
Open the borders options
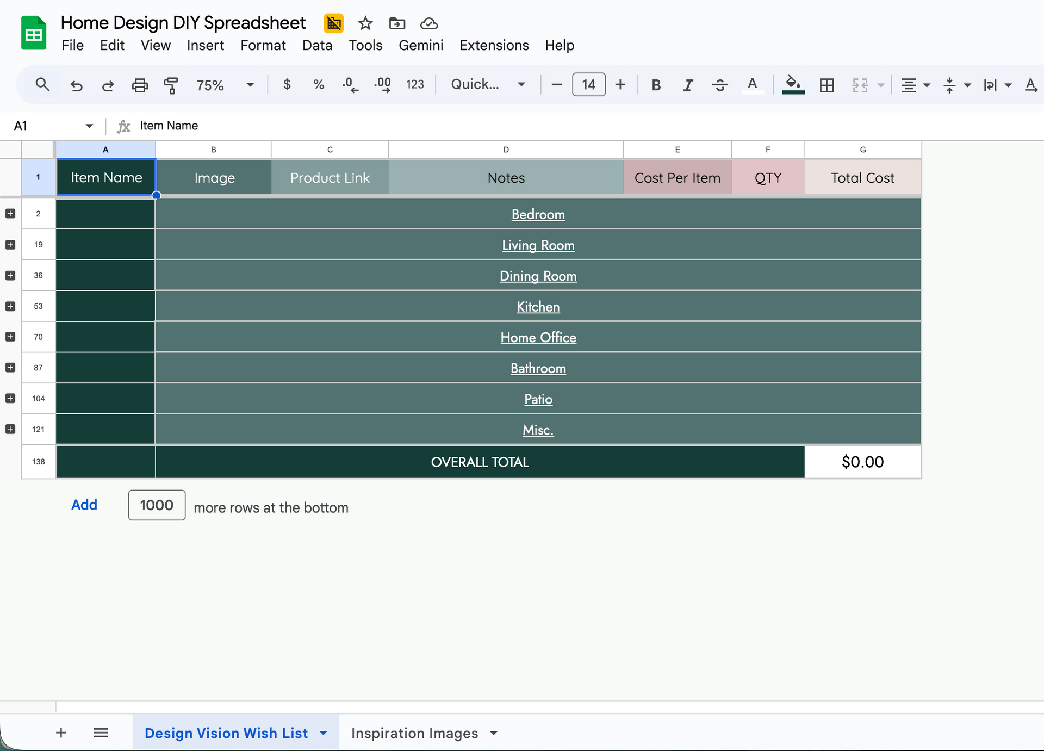click(x=826, y=85)
